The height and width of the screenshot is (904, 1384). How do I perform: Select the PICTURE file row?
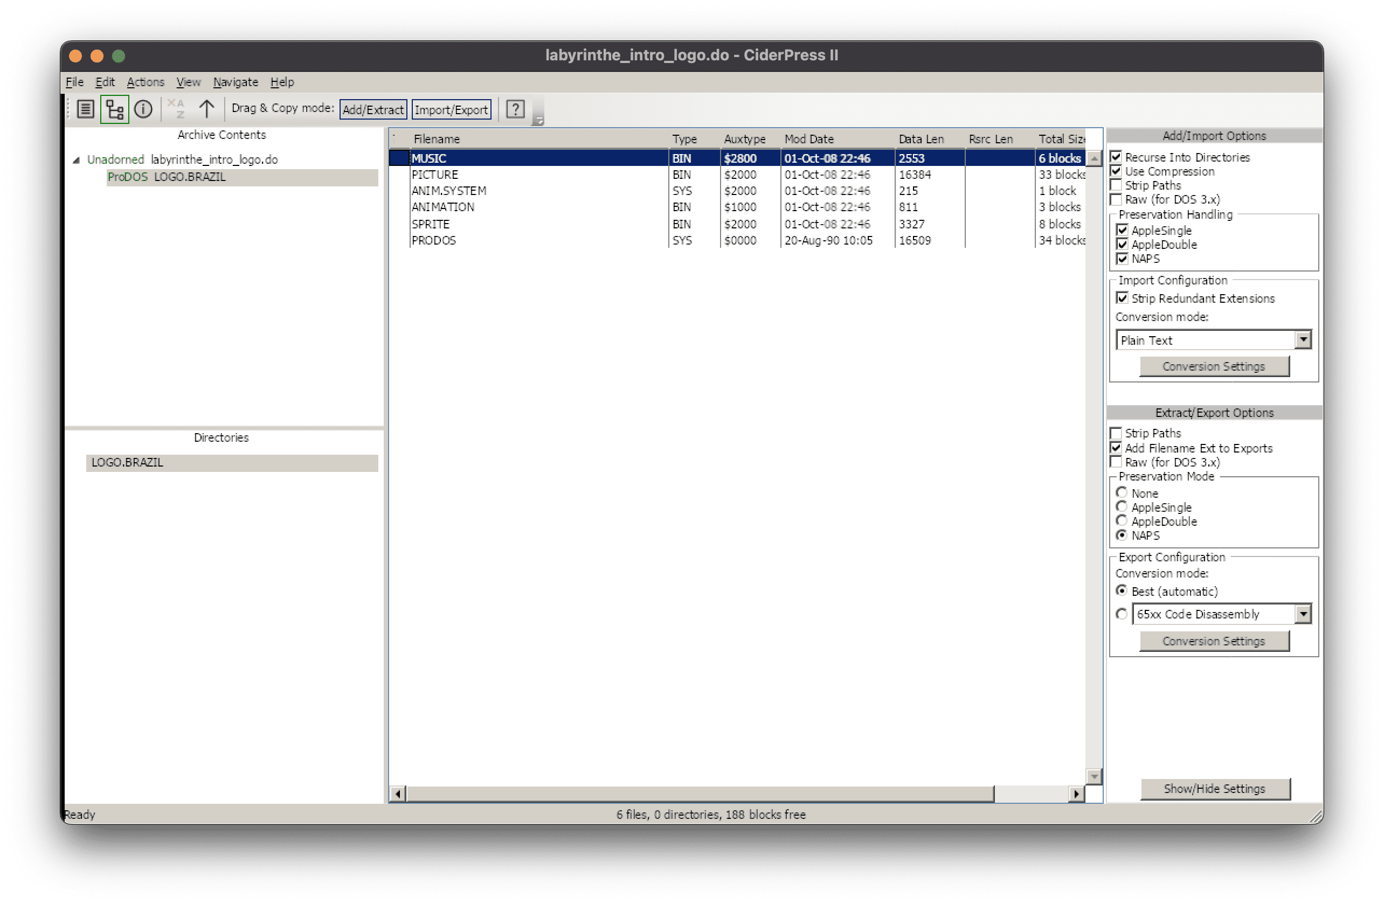pyautogui.click(x=737, y=175)
